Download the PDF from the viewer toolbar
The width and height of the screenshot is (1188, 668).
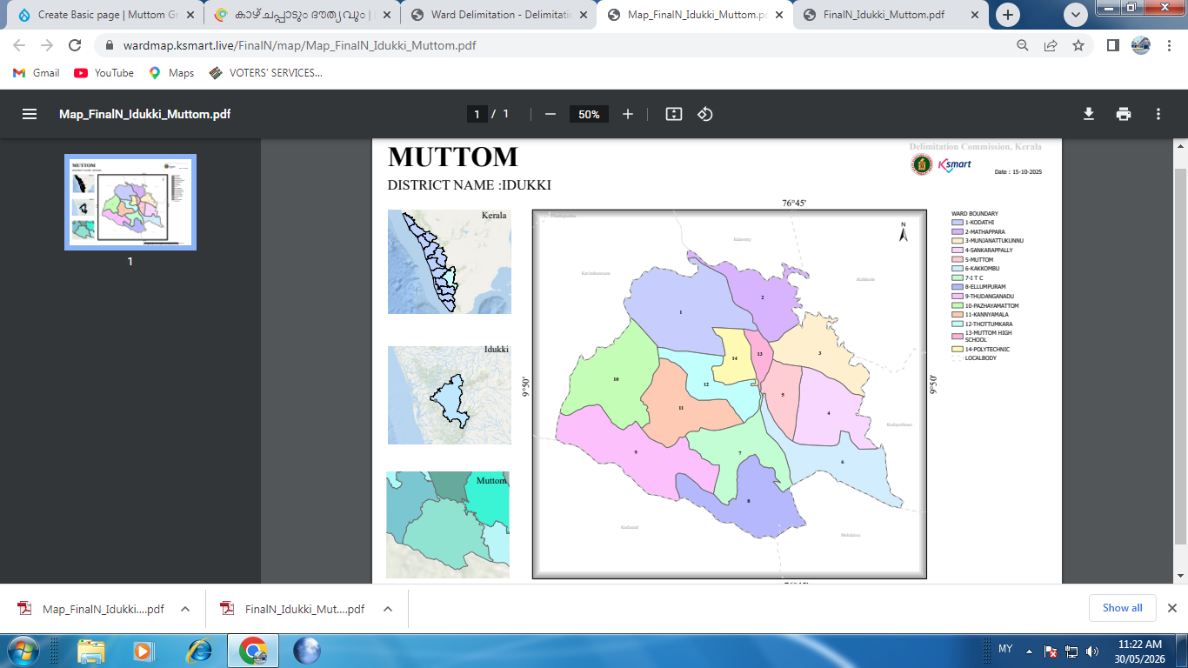pos(1089,114)
